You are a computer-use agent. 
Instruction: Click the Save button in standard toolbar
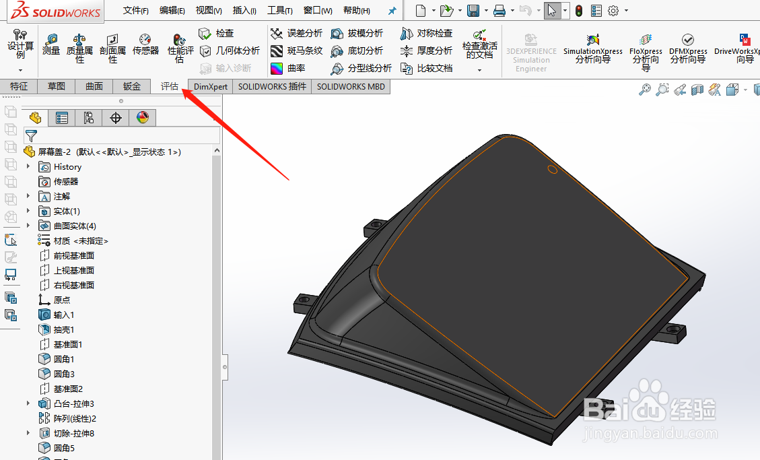(473, 10)
